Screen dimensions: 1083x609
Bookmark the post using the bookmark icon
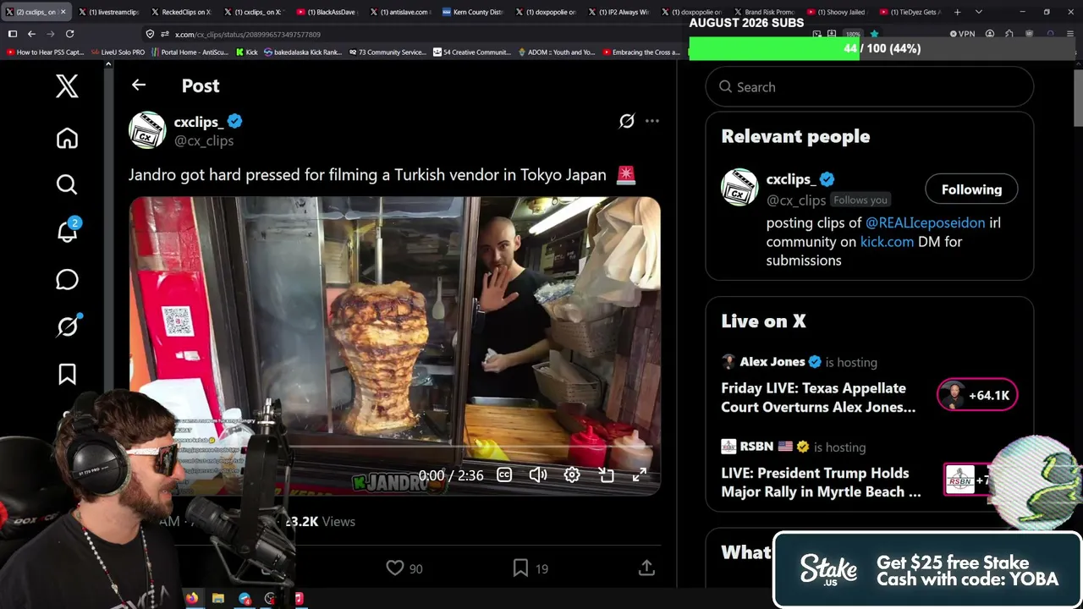[x=520, y=568]
